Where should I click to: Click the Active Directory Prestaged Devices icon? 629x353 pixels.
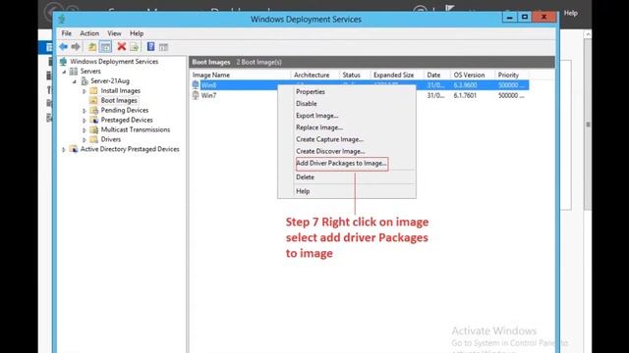(x=74, y=149)
